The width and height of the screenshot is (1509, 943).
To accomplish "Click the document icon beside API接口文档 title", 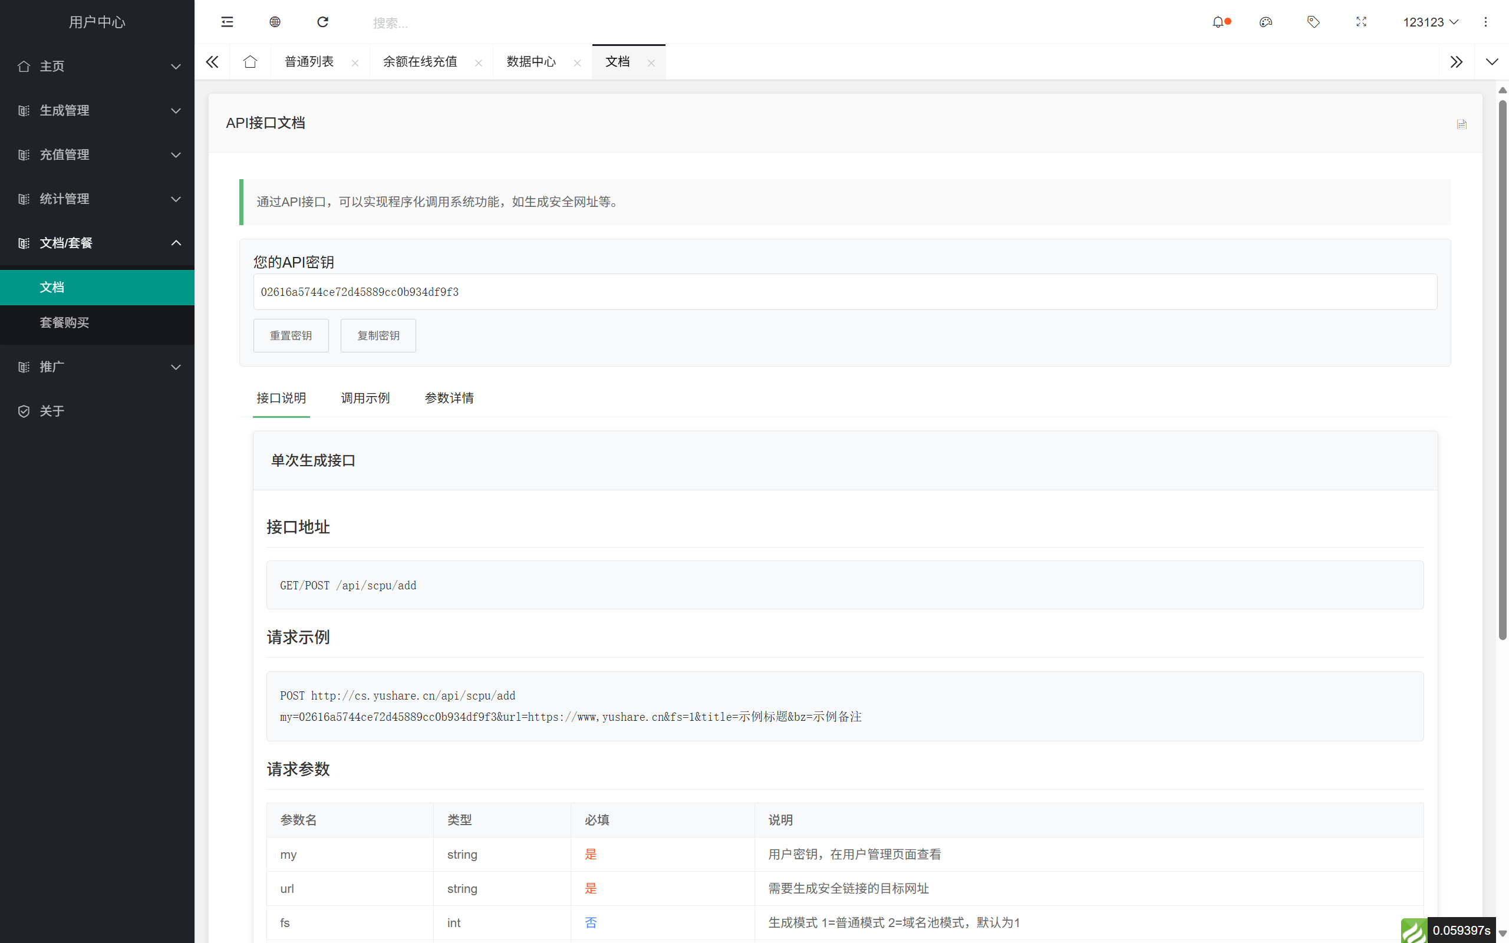I will pos(1461,124).
